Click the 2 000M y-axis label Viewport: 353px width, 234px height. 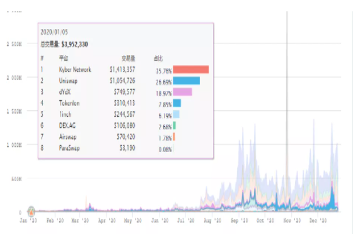coord(14,78)
